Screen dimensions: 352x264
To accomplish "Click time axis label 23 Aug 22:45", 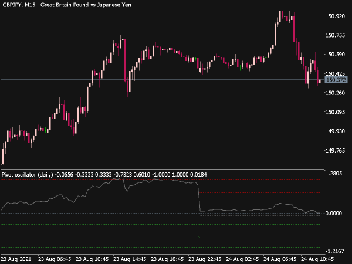I will 205,259.
